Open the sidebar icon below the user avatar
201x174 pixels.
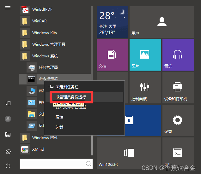[8, 135]
